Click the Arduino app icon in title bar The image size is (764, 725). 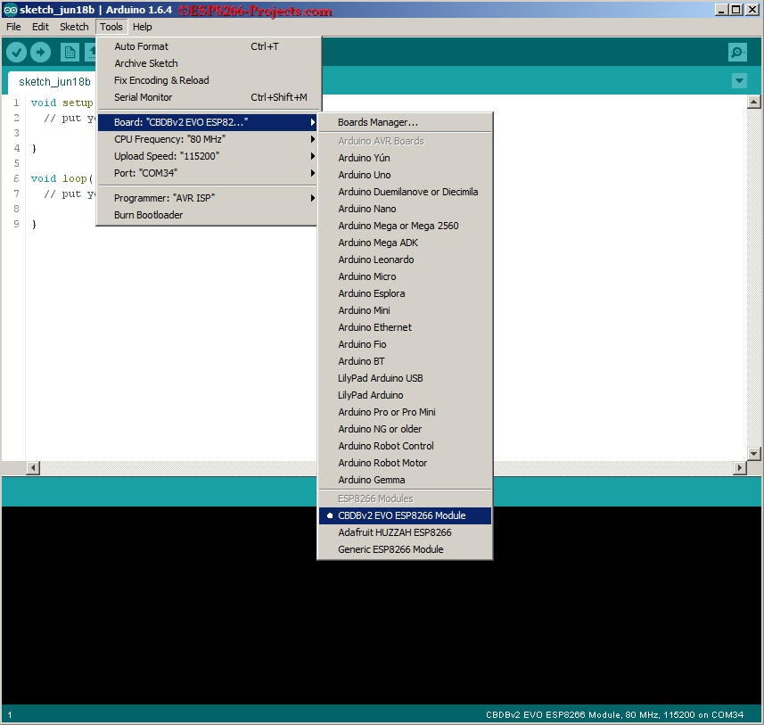(x=10, y=10)
